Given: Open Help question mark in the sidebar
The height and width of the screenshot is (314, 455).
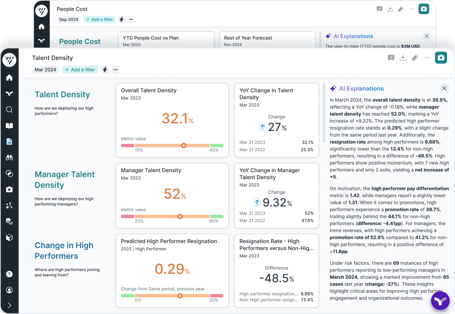Looking at the screenshot, I should (x=9, y=274).
